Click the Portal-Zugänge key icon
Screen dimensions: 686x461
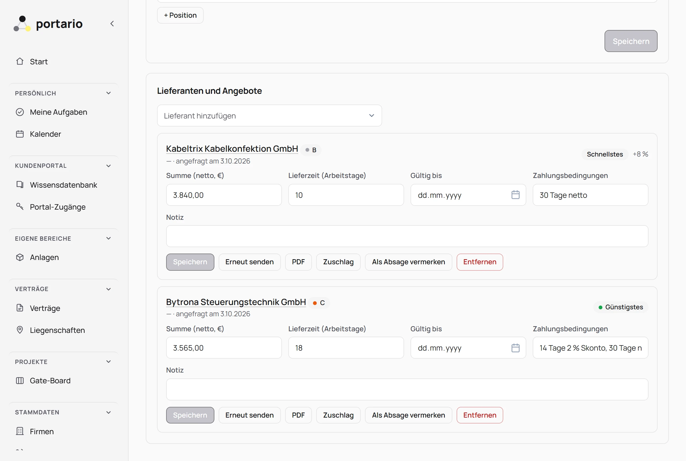click(x=20, y=206)
